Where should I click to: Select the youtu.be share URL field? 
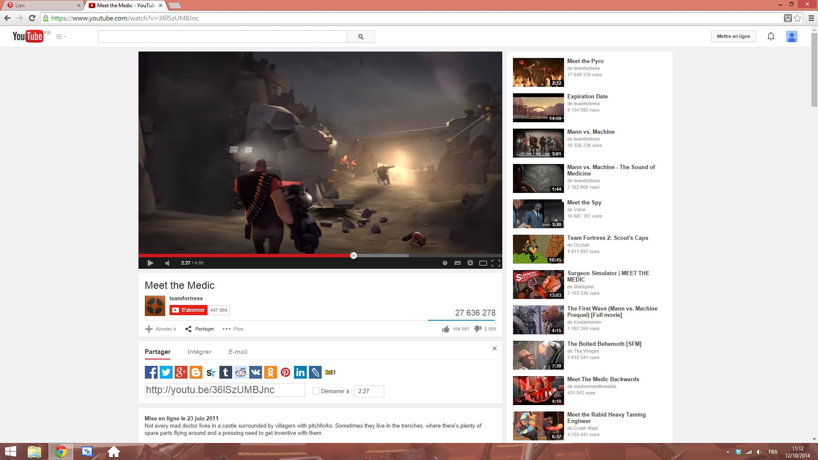(225, 390)
